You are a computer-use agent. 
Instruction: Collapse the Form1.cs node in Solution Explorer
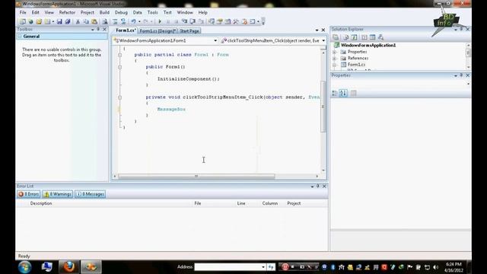[335, 65]
